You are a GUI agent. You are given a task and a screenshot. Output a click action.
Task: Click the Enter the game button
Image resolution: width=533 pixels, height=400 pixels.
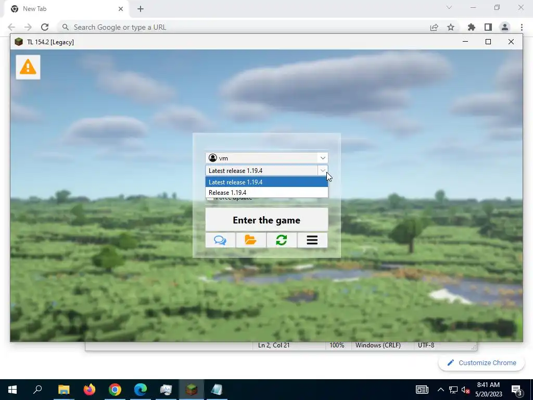(x=266, y=220)
